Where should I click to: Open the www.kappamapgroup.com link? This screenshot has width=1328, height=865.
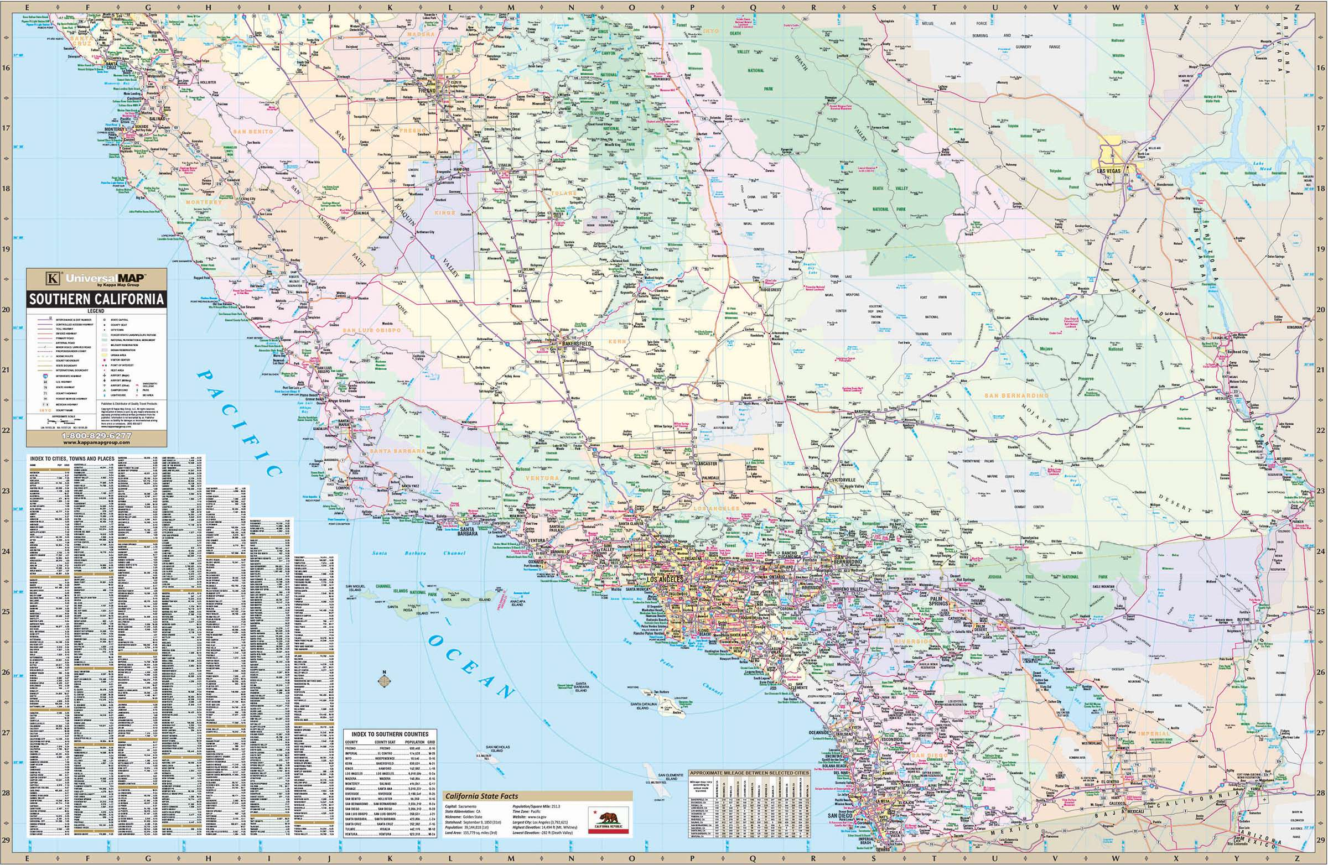96,442
